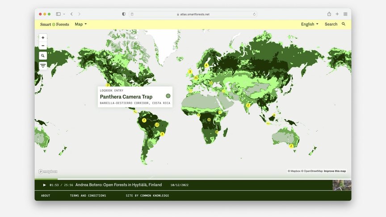This screenshot has width=386, height=217.
Task: Click the Mapbox logo
Action: (x=48, y=171)
